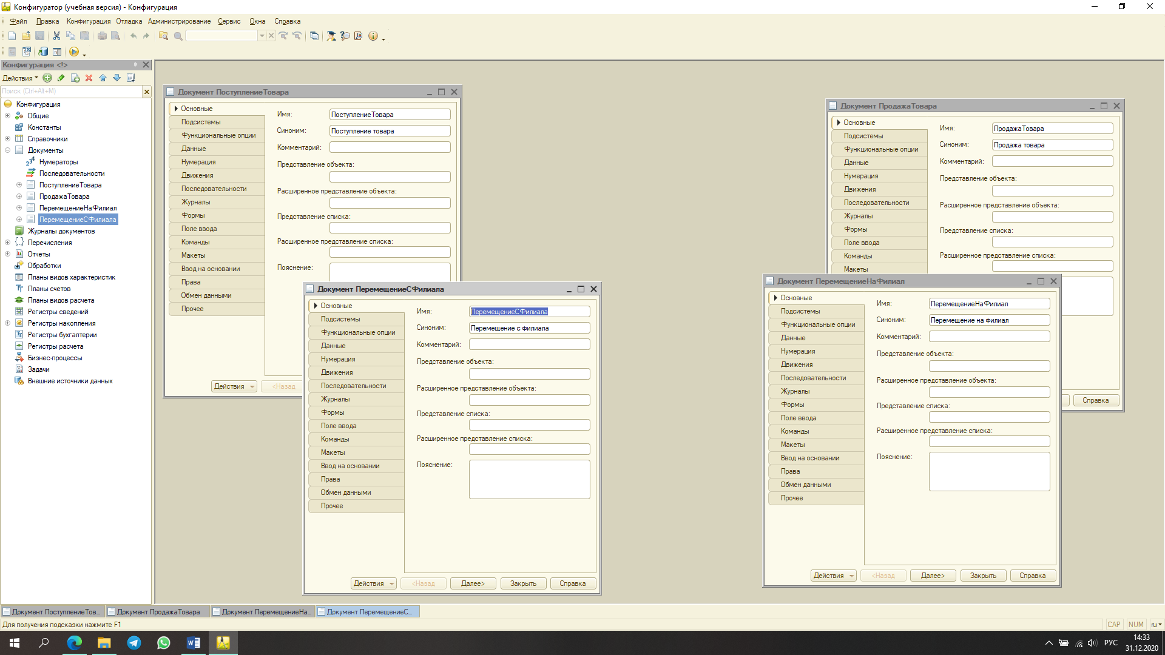Open the Администрирование menu
The image size is (1165, 655).
coord(180,21)
